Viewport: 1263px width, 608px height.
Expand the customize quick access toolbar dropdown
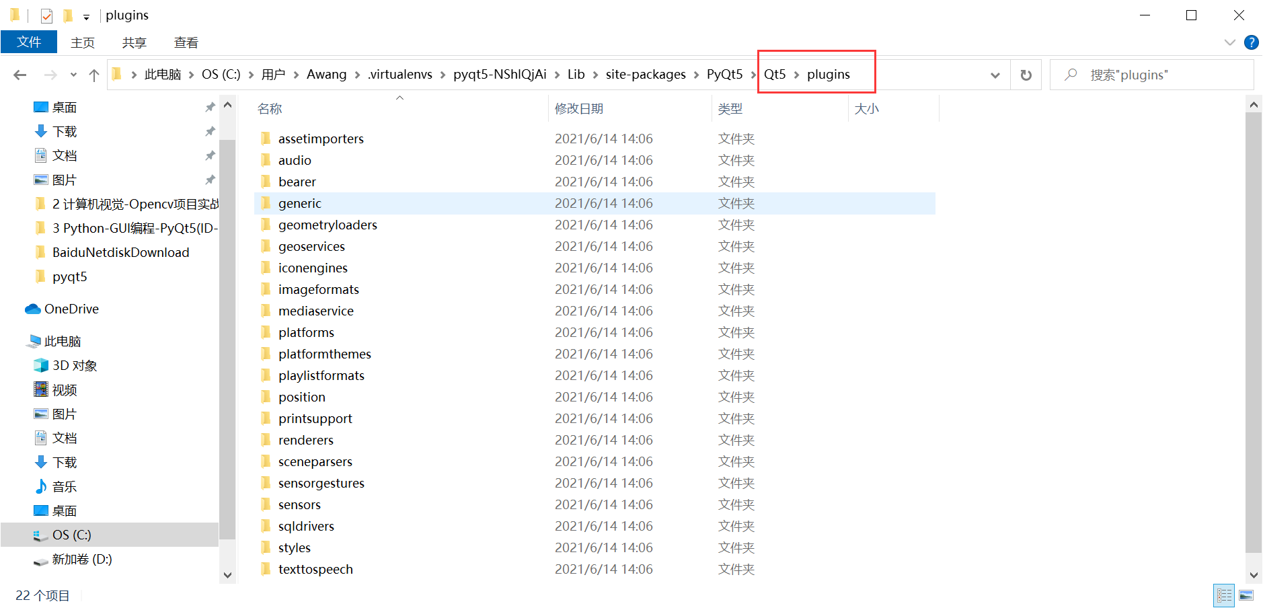(x=86, y=15)
